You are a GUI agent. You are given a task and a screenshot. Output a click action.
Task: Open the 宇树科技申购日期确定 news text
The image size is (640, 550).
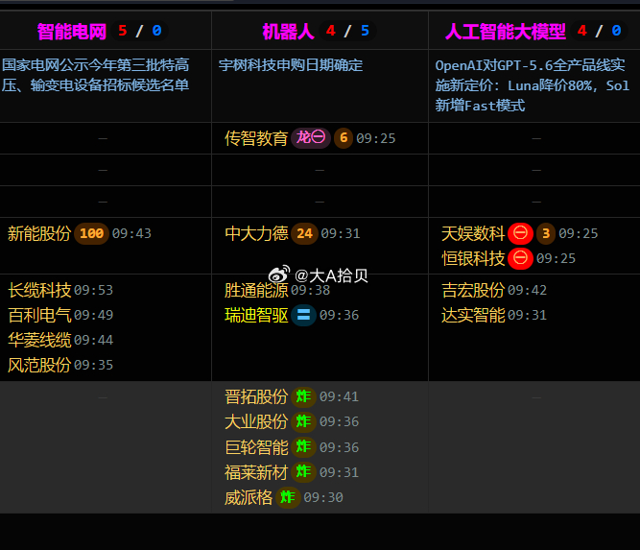291,65
